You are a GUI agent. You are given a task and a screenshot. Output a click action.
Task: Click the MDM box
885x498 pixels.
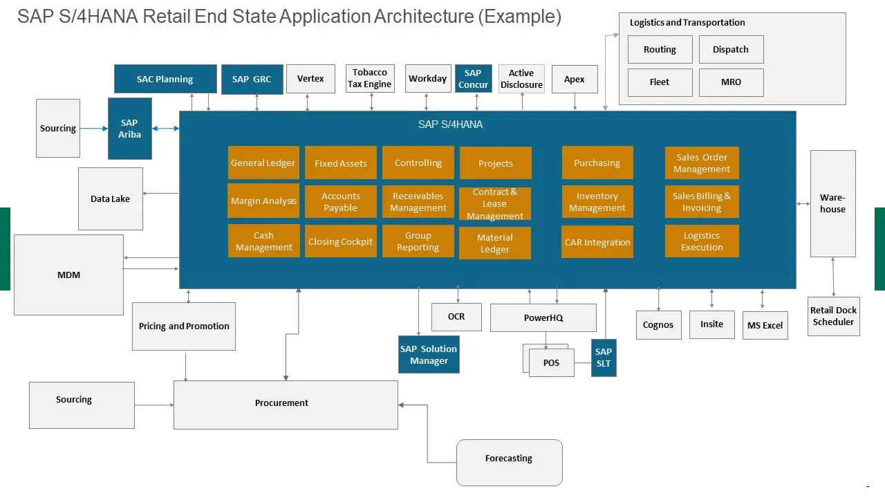pos(68,275)
